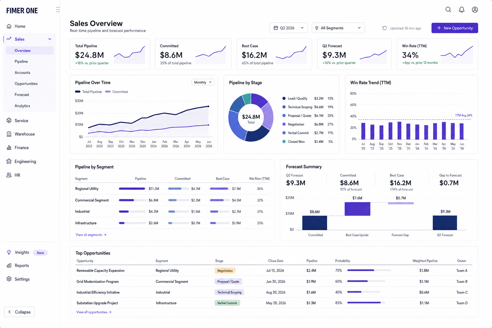Open the user profile icon
Screen dimensions: 492x328
pyautogui.click(x=475, y=10)
